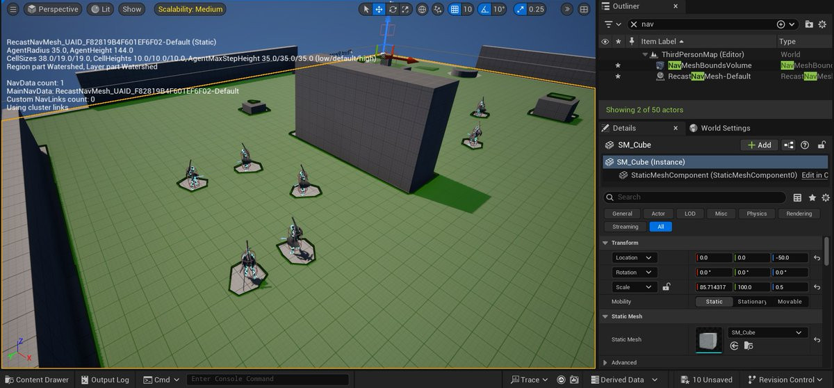Set Mobility to Movable
The height and width of the screenshot is (388, 834).
790,302
